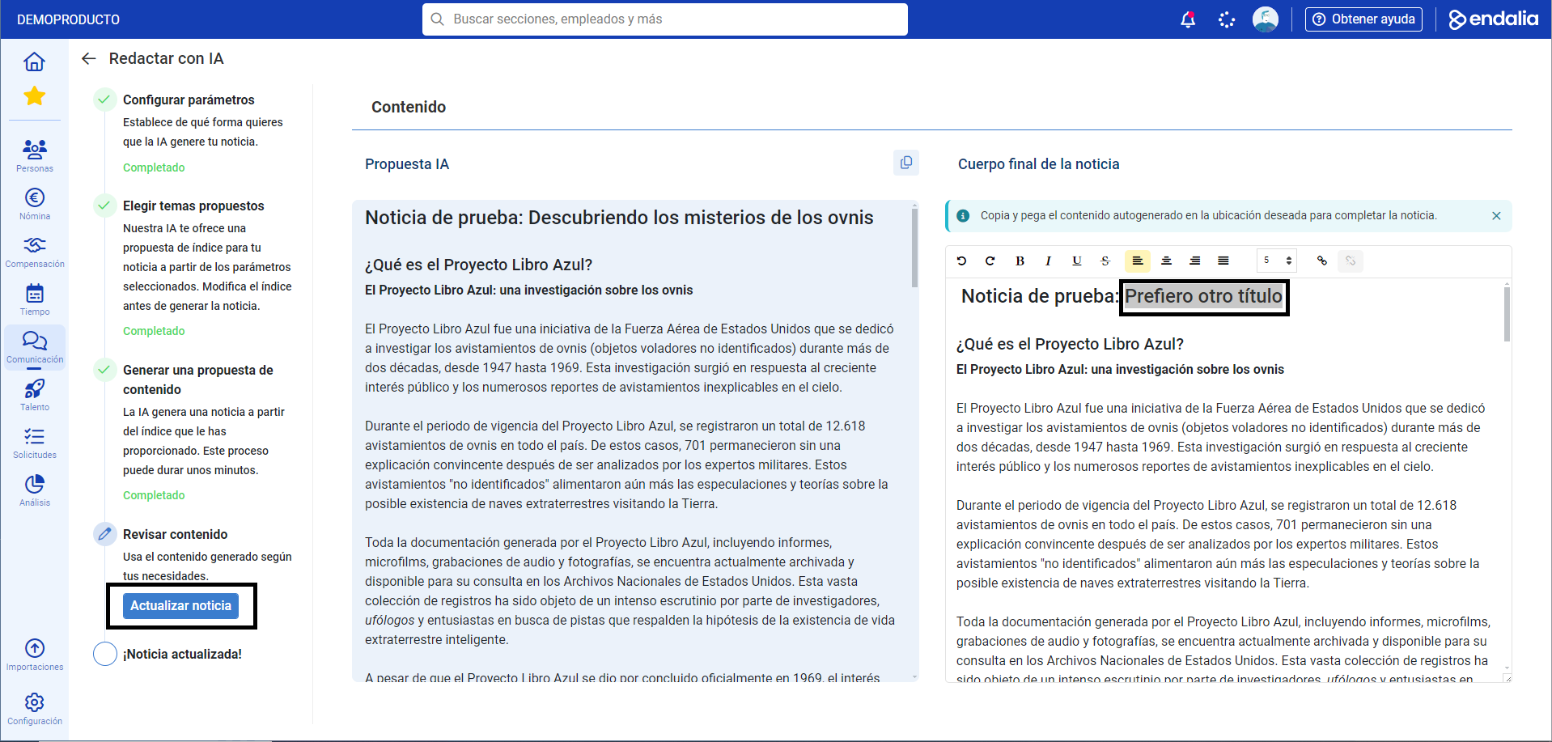Open the Nómina section
The width and height of the screenshot is (1552, 742).
pos(35,203)
